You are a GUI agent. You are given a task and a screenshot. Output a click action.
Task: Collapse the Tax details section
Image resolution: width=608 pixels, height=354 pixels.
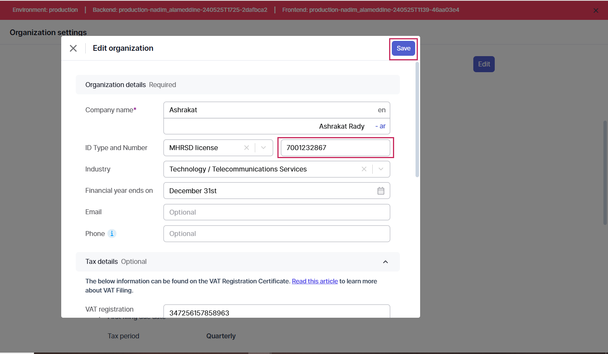pos(385,262)
